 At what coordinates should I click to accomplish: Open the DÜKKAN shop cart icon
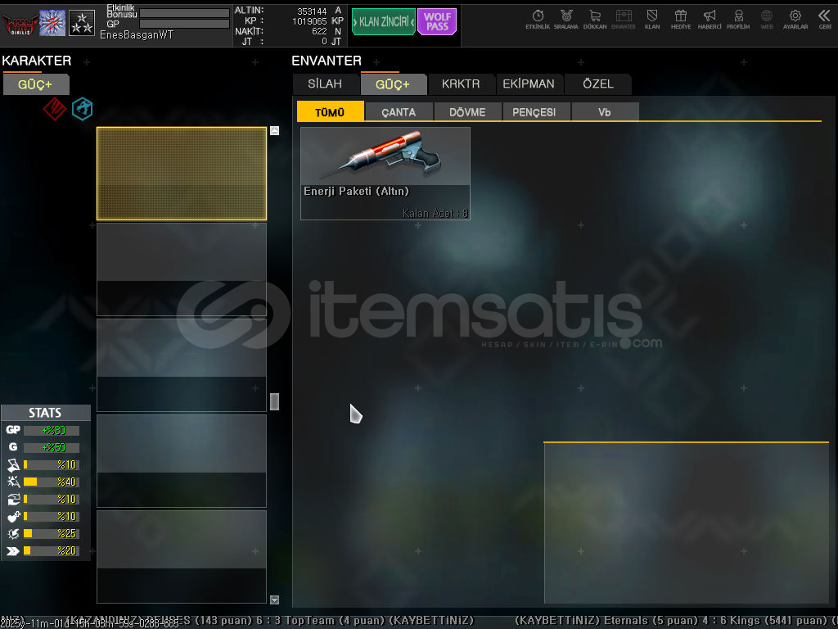pos(595,20)
